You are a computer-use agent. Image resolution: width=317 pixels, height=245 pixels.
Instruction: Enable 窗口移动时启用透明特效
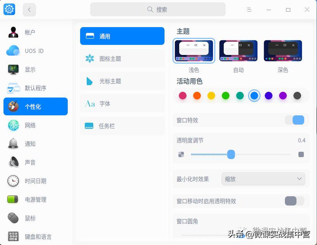(294, 201)
